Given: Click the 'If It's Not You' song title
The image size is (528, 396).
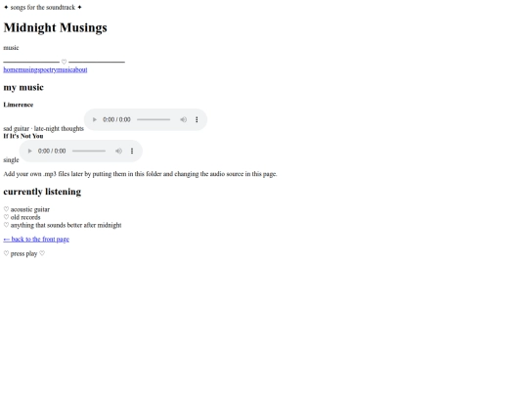Looking at the screenshot, I should coord(23,136).
